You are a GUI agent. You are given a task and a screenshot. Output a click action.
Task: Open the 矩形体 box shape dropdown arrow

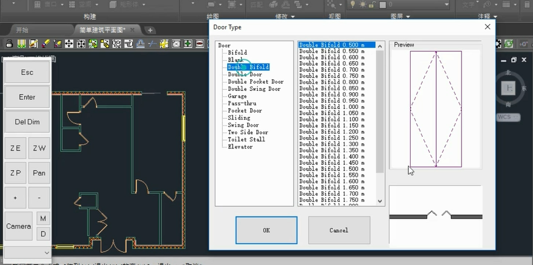[x=144, y=4]
